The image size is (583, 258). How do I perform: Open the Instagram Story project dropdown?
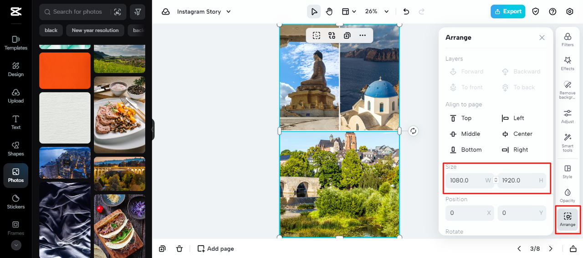(x=204, y=12)
